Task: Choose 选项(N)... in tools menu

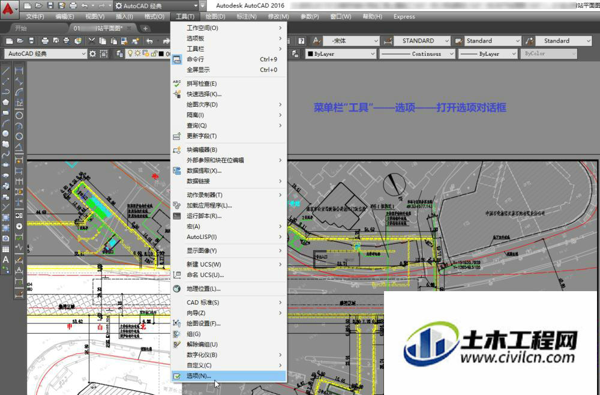Action: (229, 376)
